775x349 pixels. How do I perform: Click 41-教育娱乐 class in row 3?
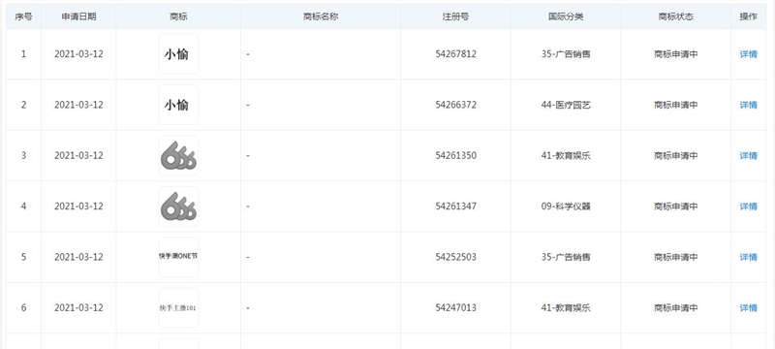point(566,156)
